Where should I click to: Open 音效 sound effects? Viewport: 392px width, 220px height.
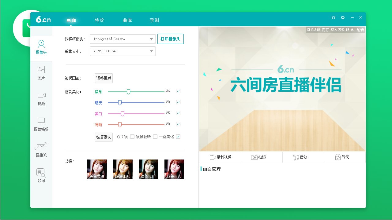point(303,157)
